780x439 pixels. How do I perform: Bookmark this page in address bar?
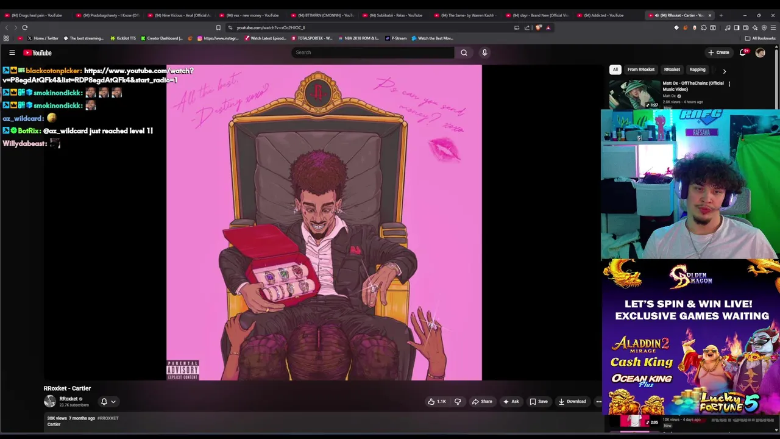(x=218, y=27)
